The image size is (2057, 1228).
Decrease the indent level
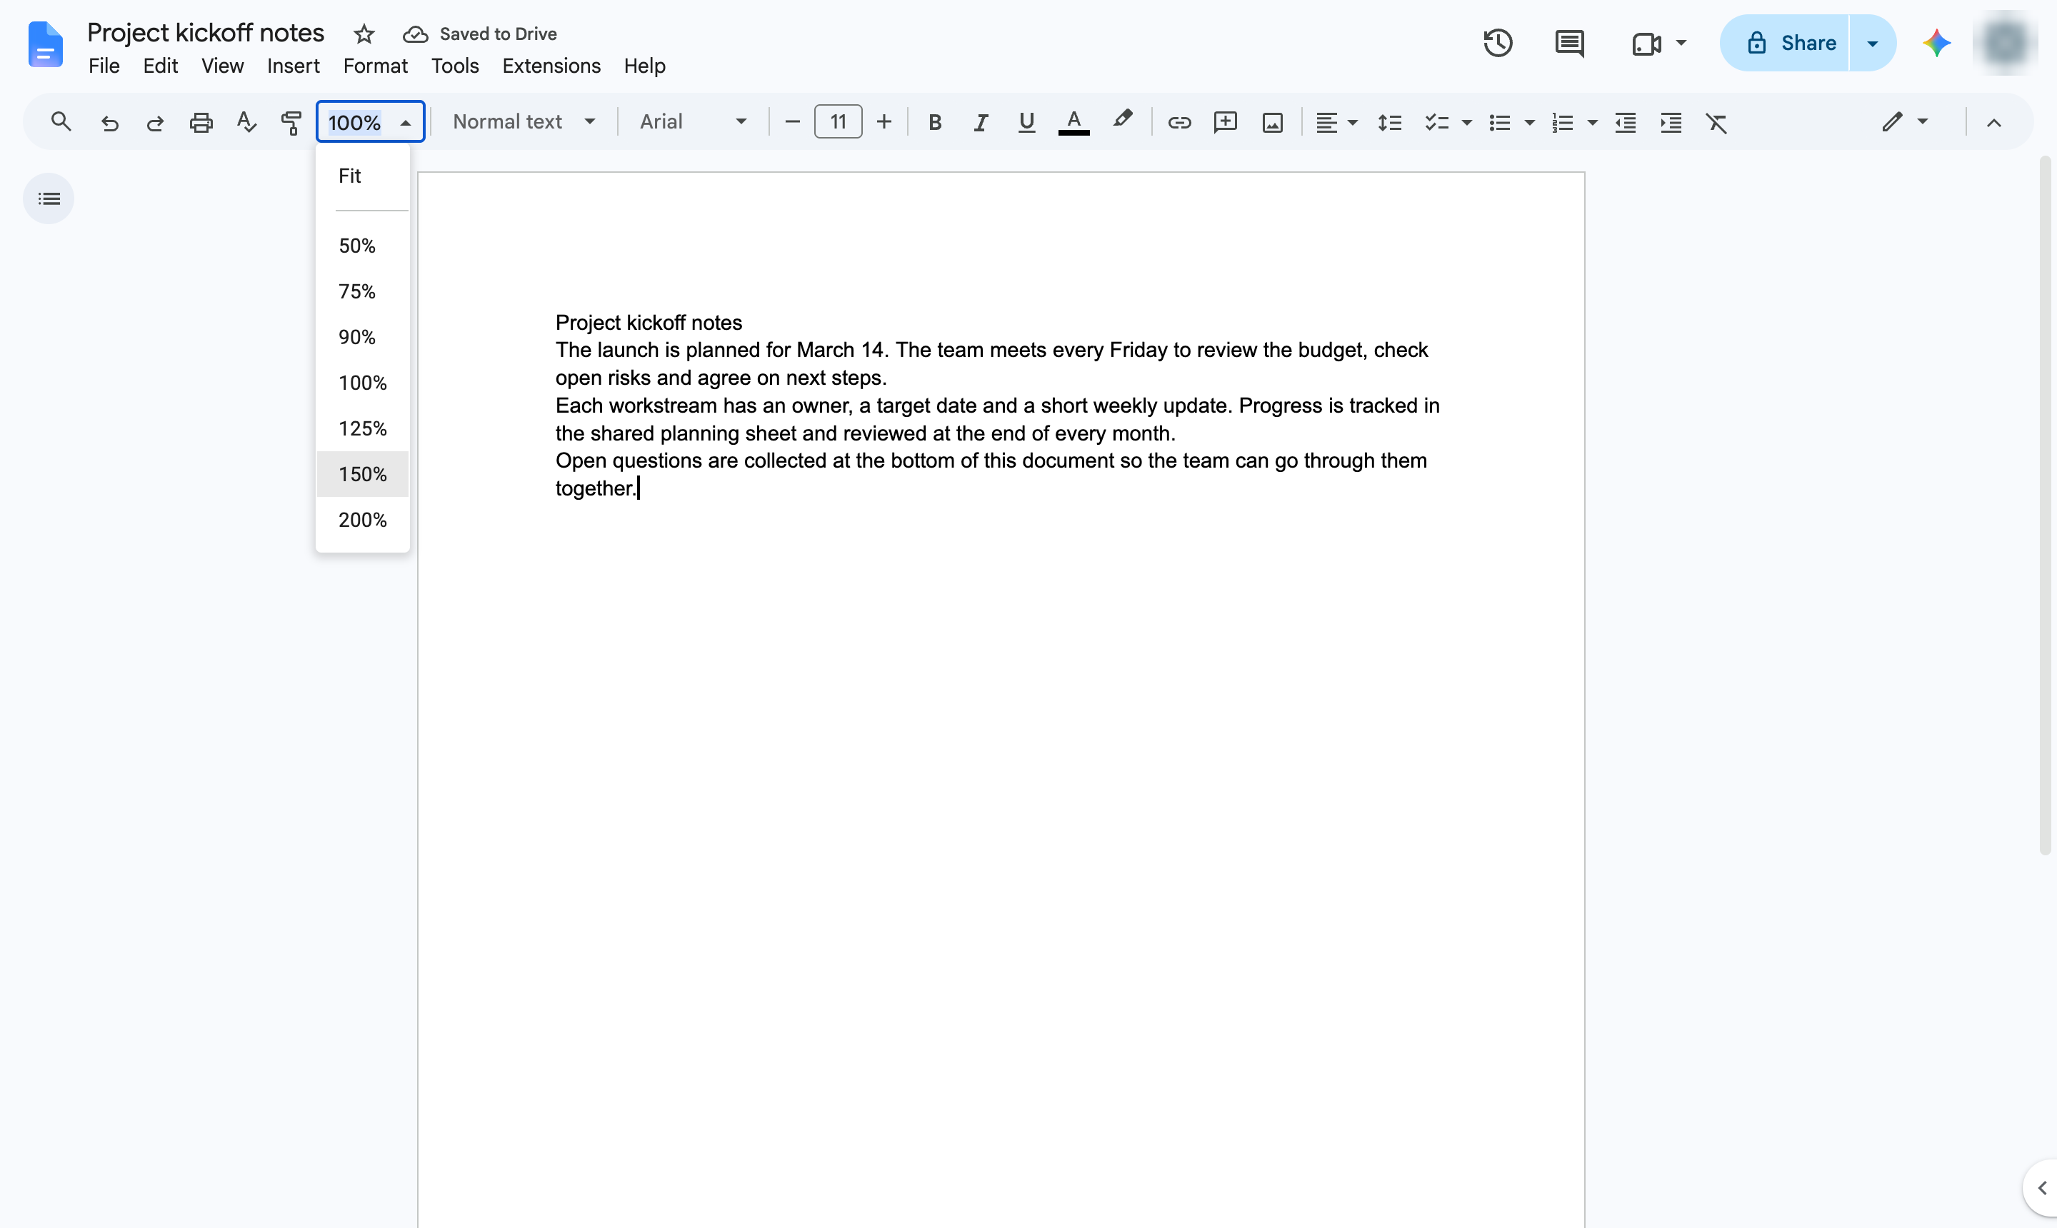click(x=1625, y=123)
